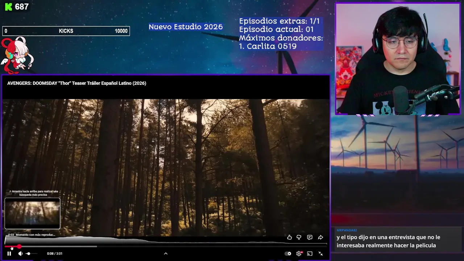Screen dimensions: 464x261
Task: Click the video title text
Action: (77, 83)
